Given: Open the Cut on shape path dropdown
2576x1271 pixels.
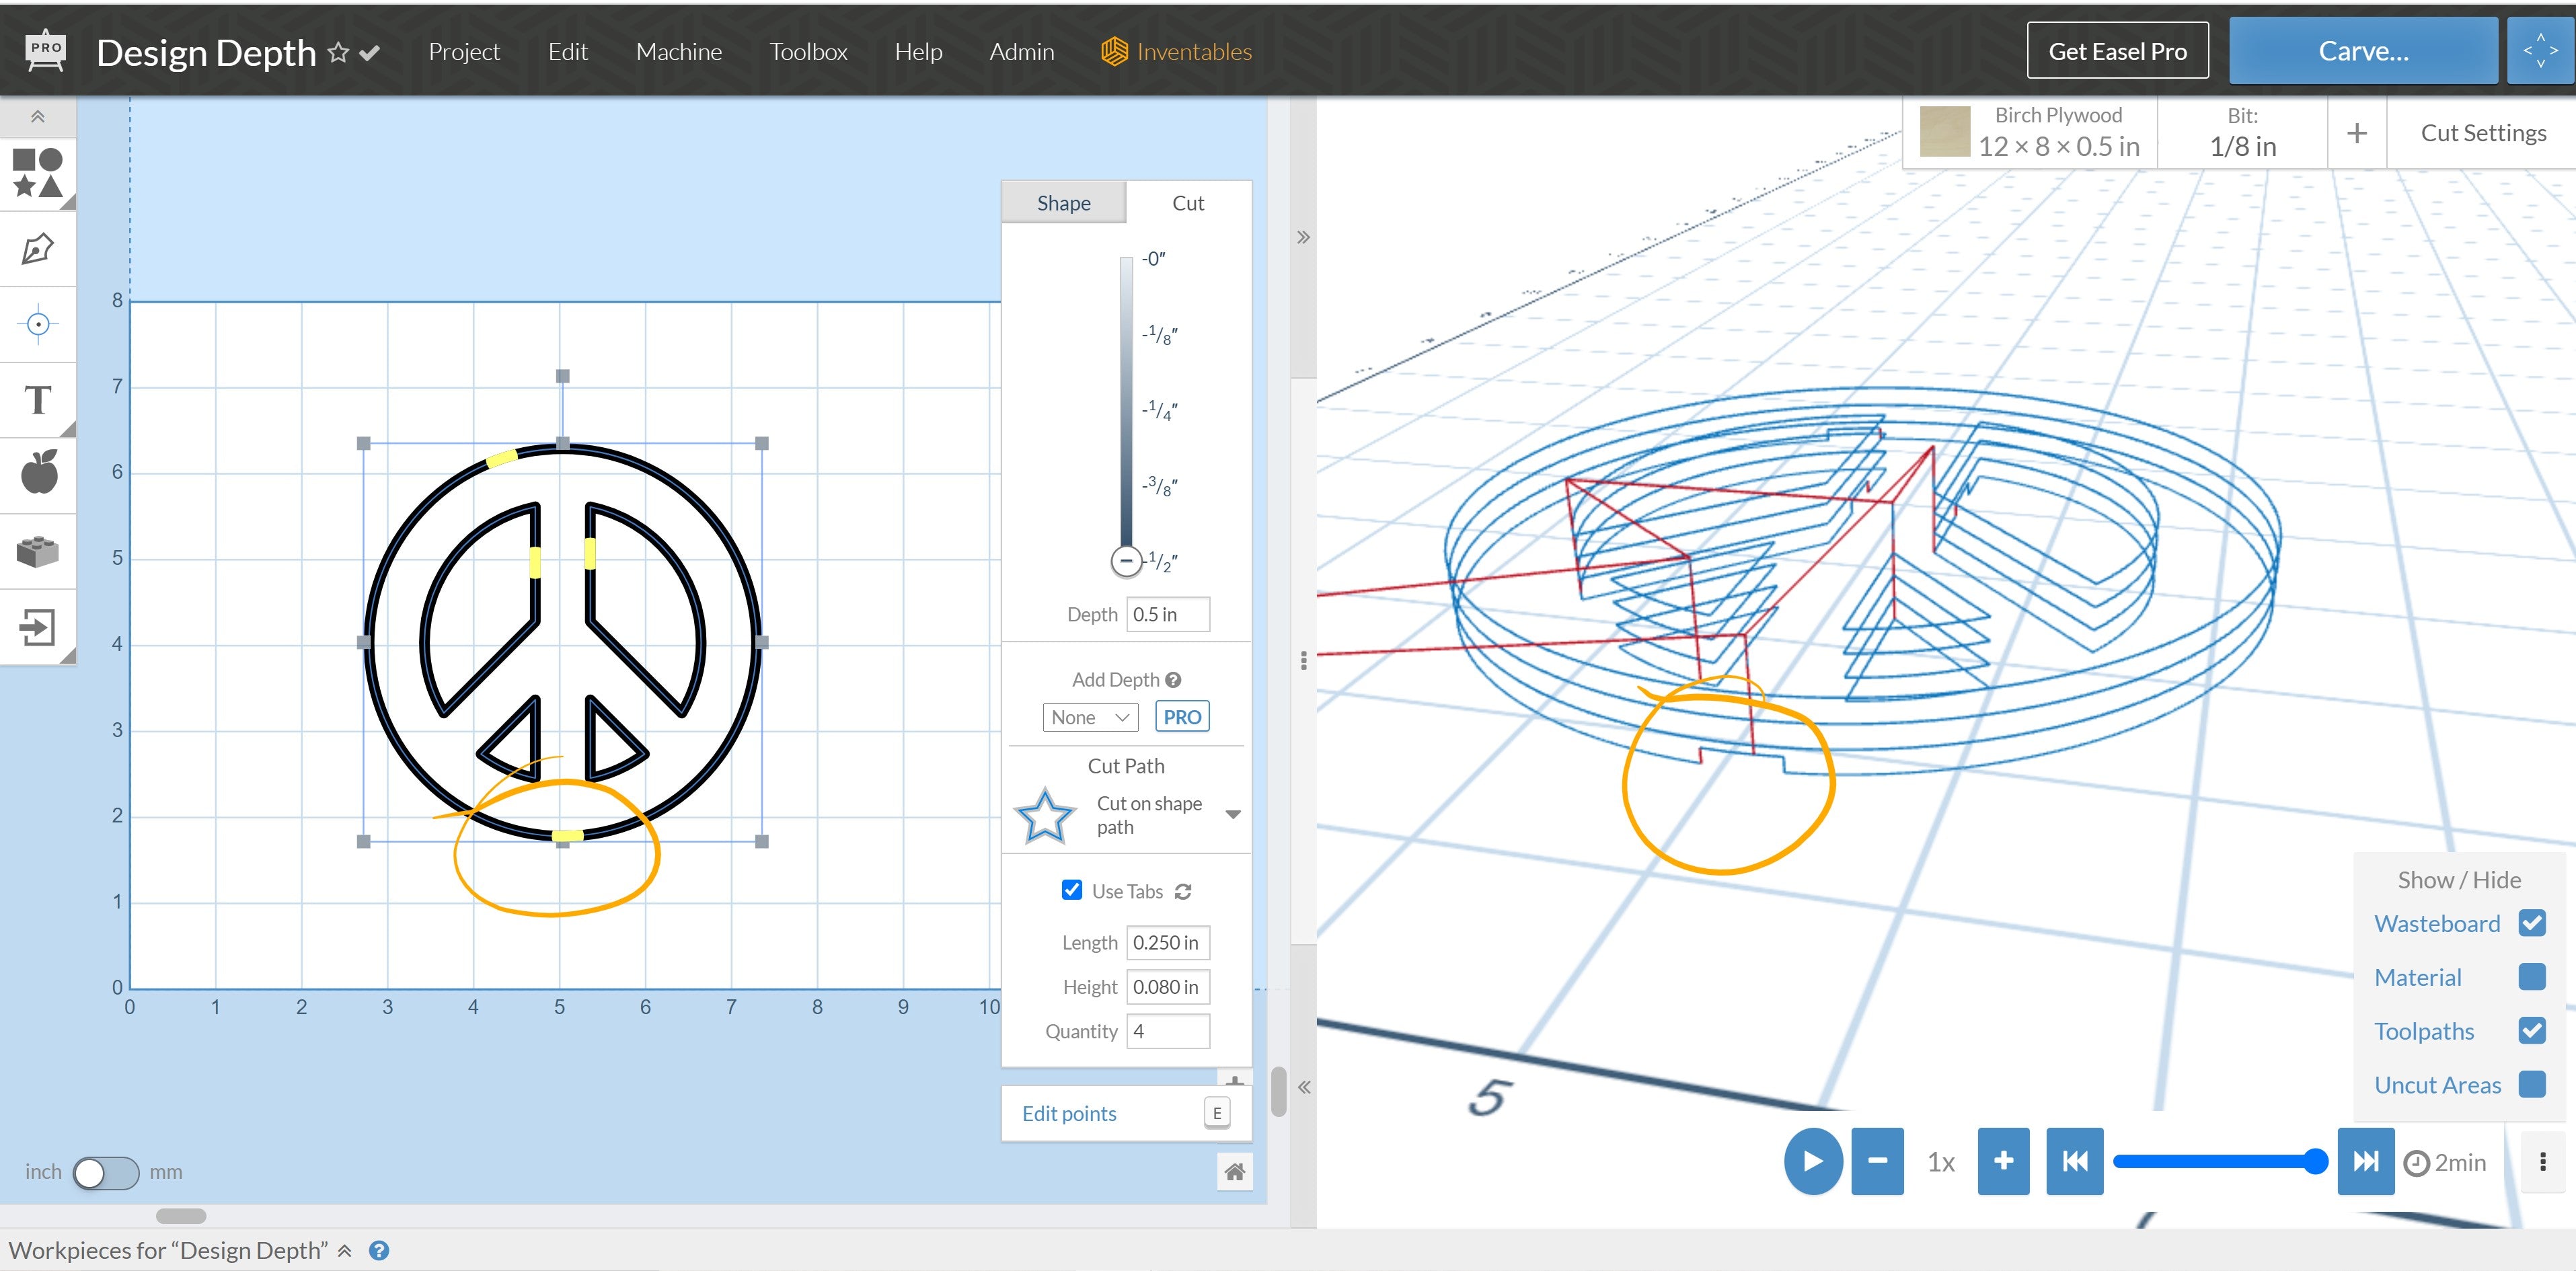Looking at the screenshot, I should [x=1234, y=814].
